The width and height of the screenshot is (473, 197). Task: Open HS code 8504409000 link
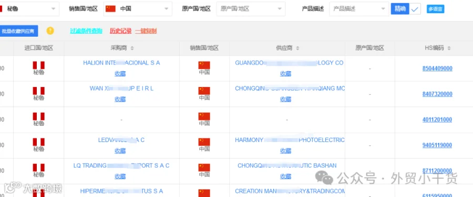(437, 68)
